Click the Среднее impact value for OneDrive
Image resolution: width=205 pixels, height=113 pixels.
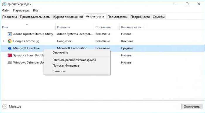(127, 48)
